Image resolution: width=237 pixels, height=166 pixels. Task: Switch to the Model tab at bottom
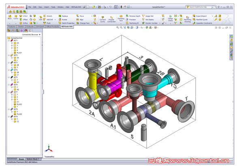tap(21, 159)
